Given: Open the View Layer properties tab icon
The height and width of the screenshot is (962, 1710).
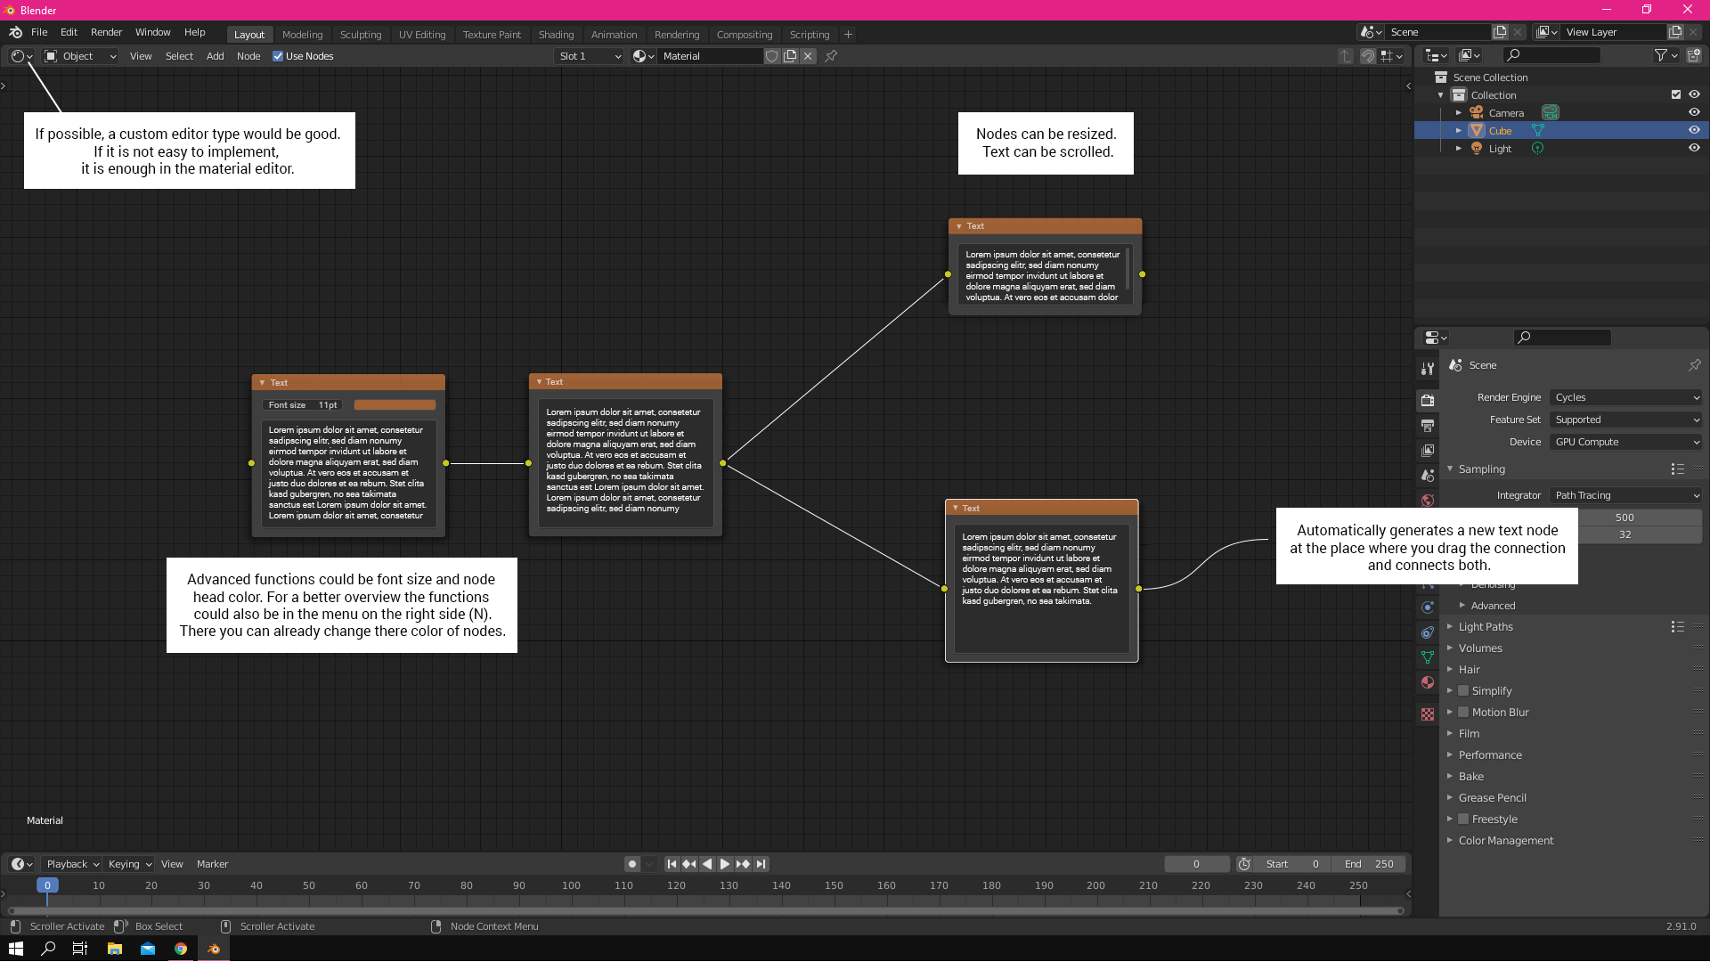Looking at the screenshot, I should click(x=1428, y=451).
